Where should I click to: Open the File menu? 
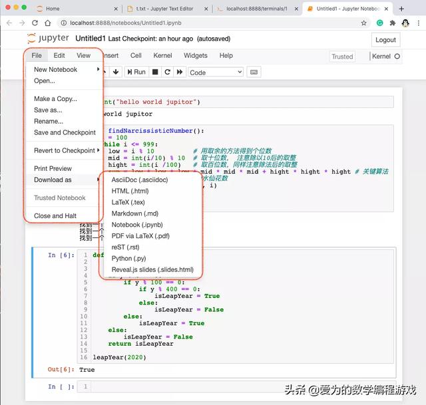click(x=37, y=55)
